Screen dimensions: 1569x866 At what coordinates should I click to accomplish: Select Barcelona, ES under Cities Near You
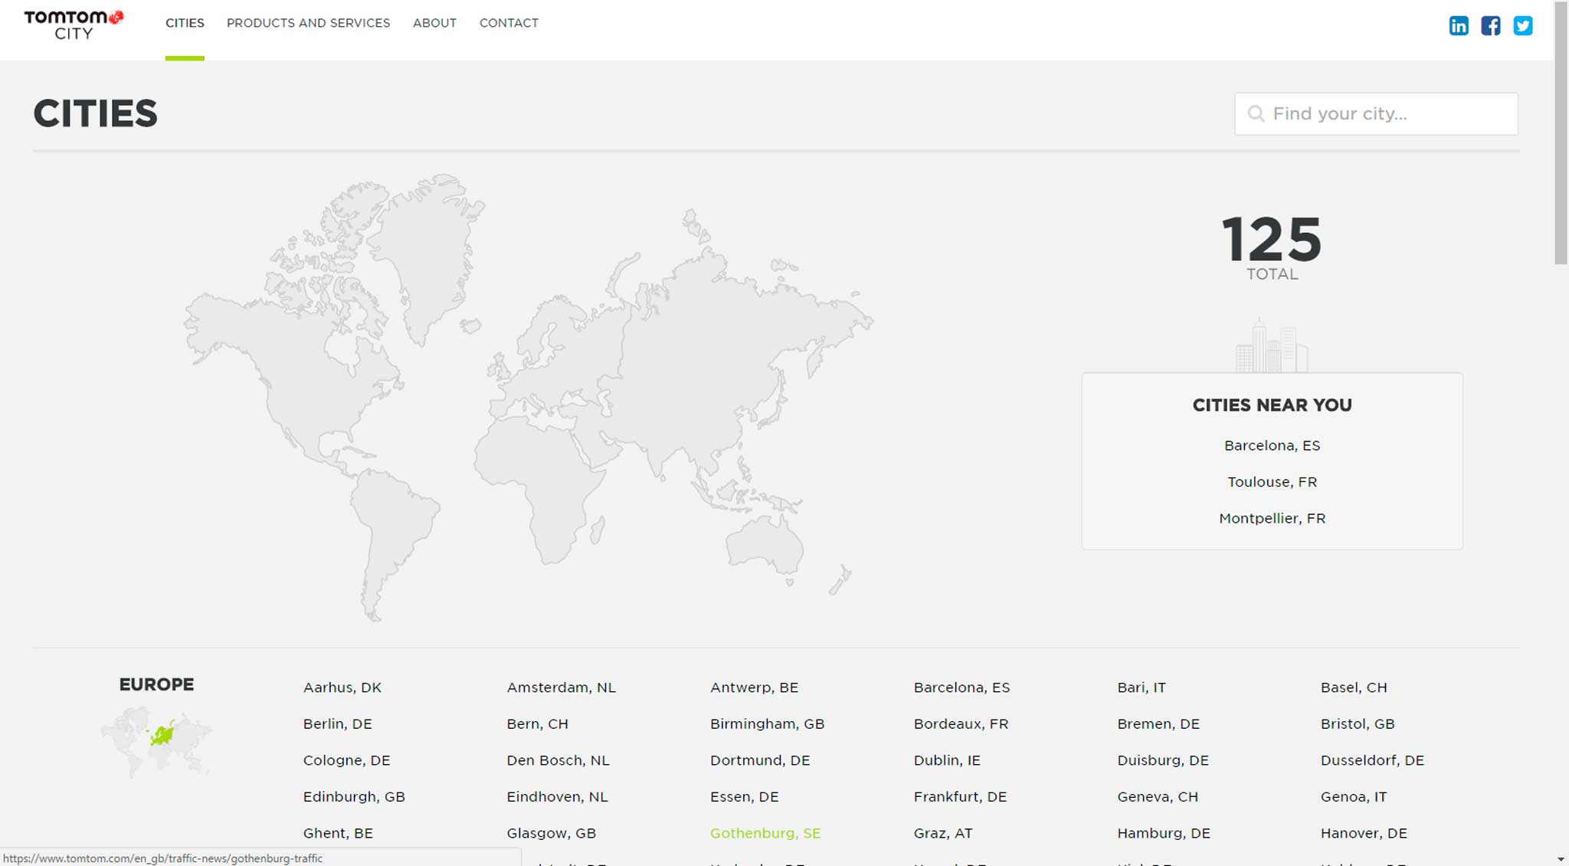(x=1272, y=445)
